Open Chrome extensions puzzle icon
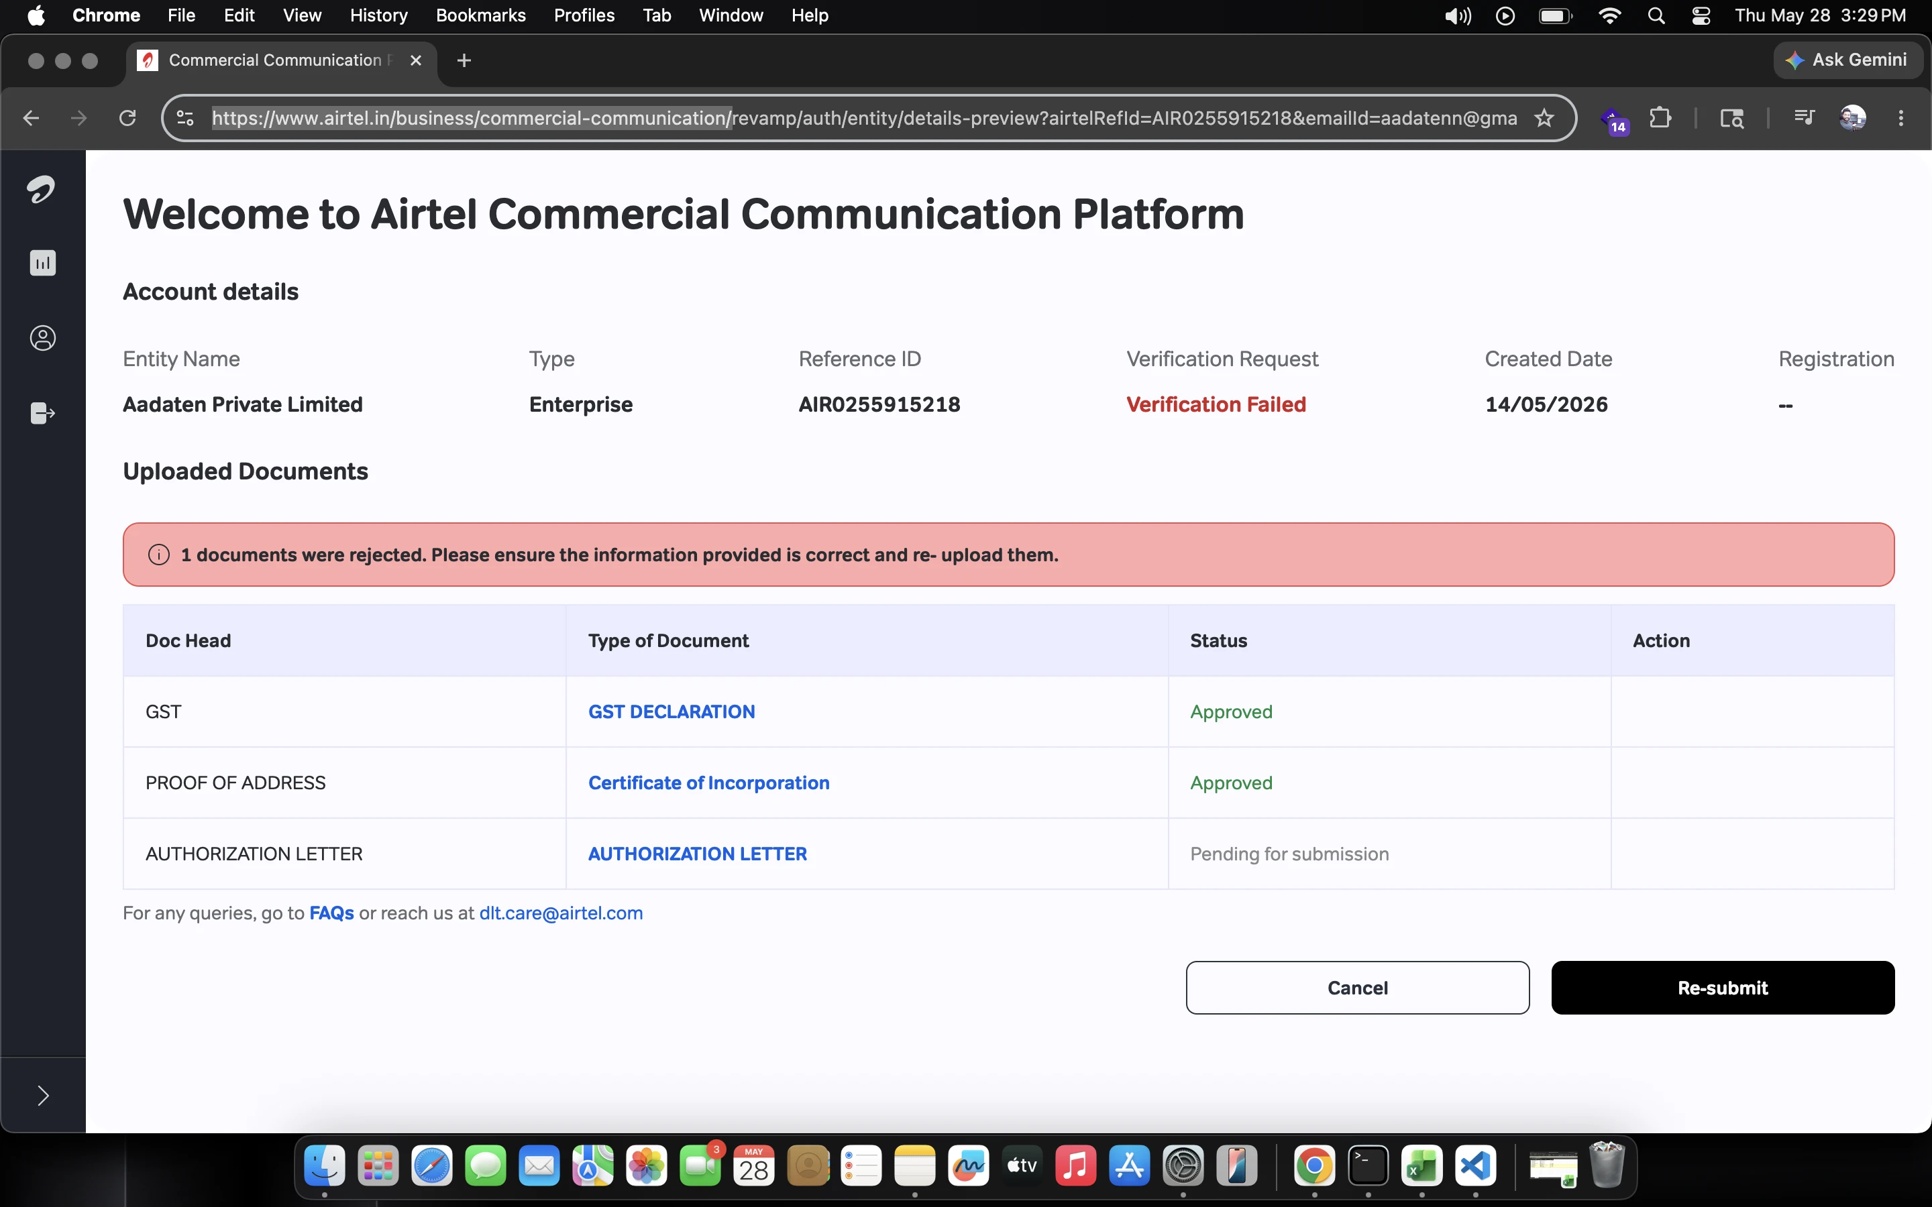1932x1207 pixels. (x=1660, y=118)
